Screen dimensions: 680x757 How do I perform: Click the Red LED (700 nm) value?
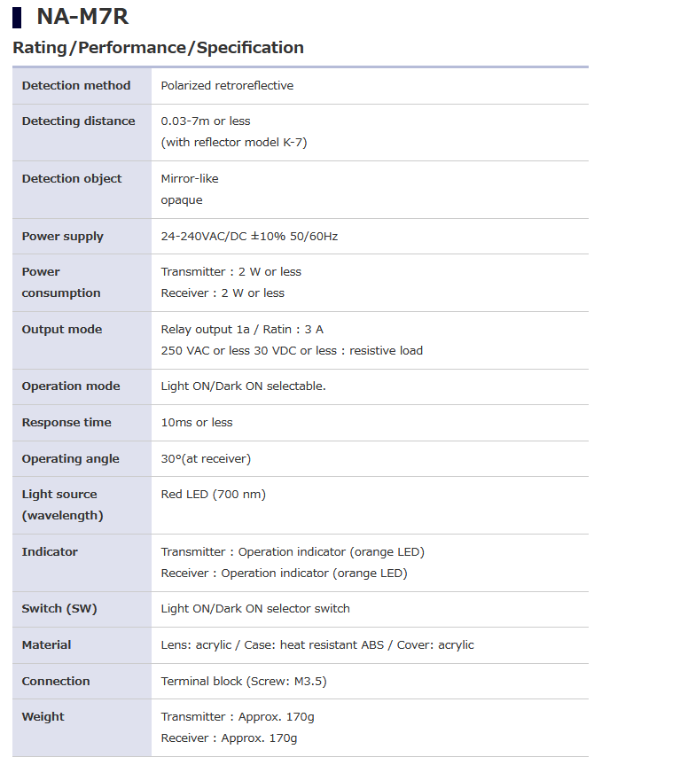213,495
